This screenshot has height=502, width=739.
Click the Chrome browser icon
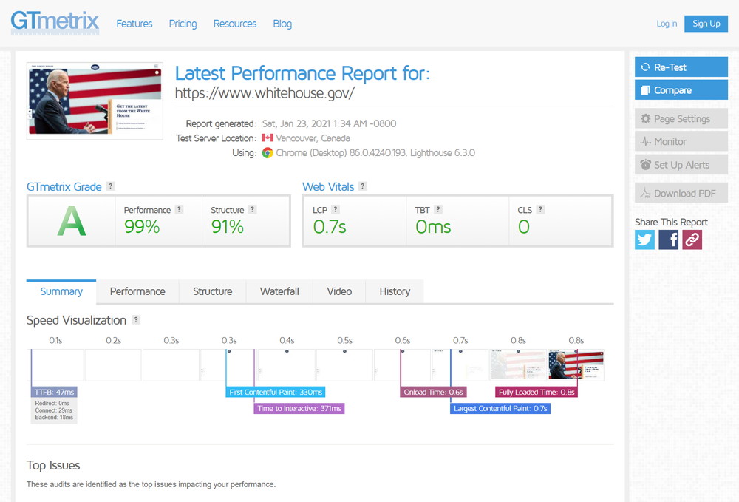coord(268,153)
